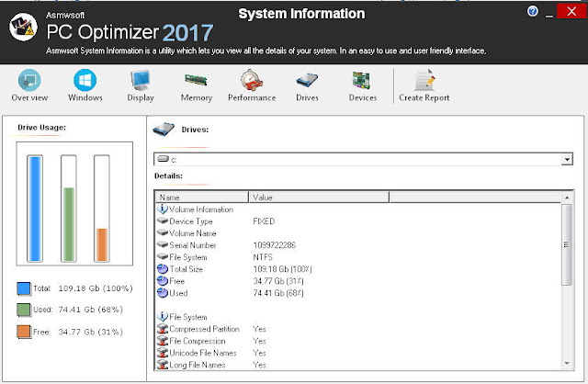Click the pie icon beside Used row
Viewport: 588px width, 384px height.
(x=163, y=292)
